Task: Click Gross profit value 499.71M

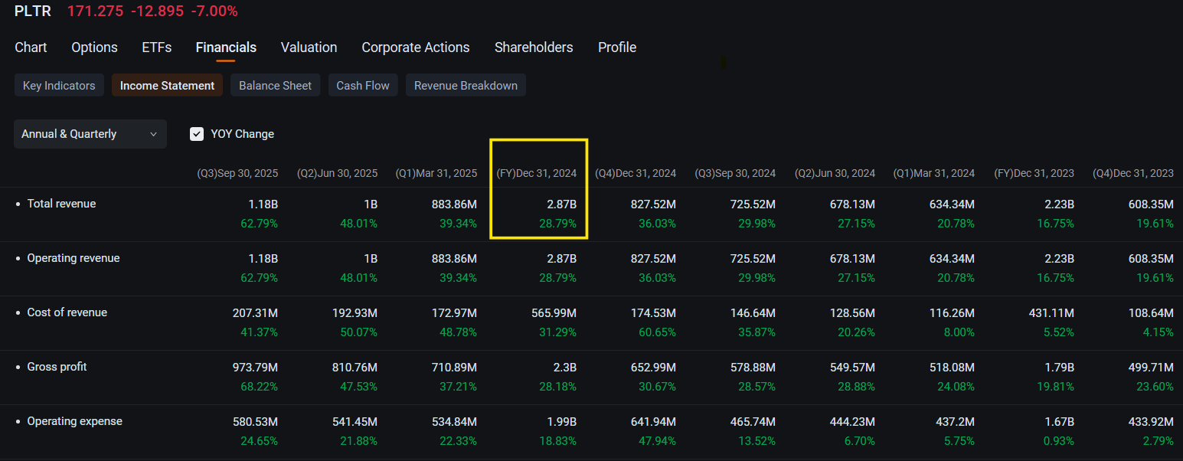Action: click(1151, 367)
